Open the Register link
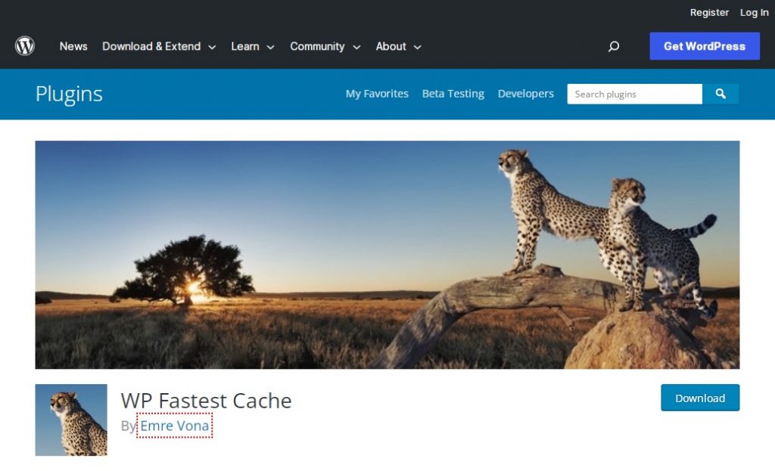The width and height of the screenshot is (775, 471). pos(709,12)
